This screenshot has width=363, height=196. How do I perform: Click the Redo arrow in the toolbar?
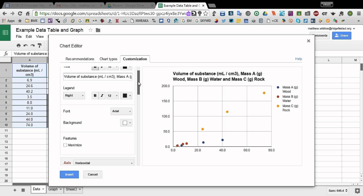pyautogui.click(x=33, y=45)
